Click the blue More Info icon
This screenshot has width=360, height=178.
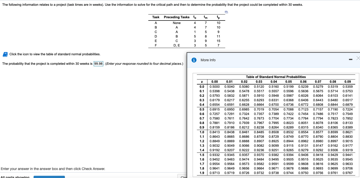[193, 60]
